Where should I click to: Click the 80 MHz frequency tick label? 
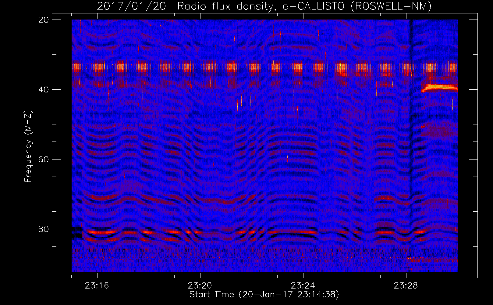44,229
